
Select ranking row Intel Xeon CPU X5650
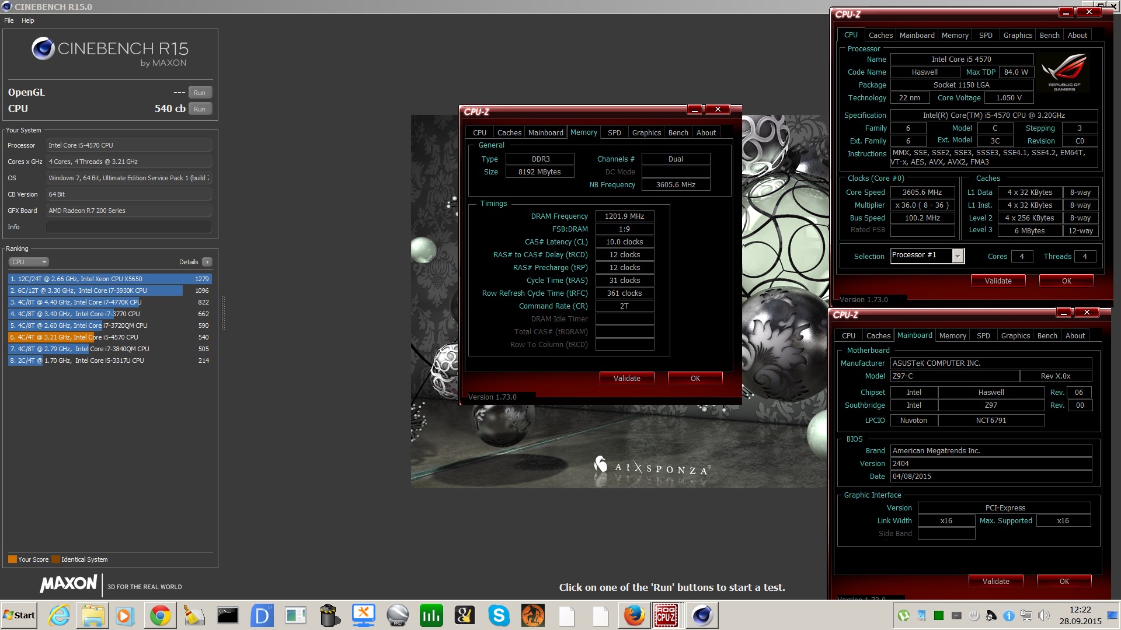(x=109, y=279)
